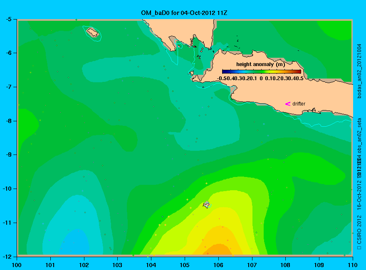The height and width of the screenshot is (270, 366).
Task: Click the dark blue end of the colorbar
Action: 225,71
